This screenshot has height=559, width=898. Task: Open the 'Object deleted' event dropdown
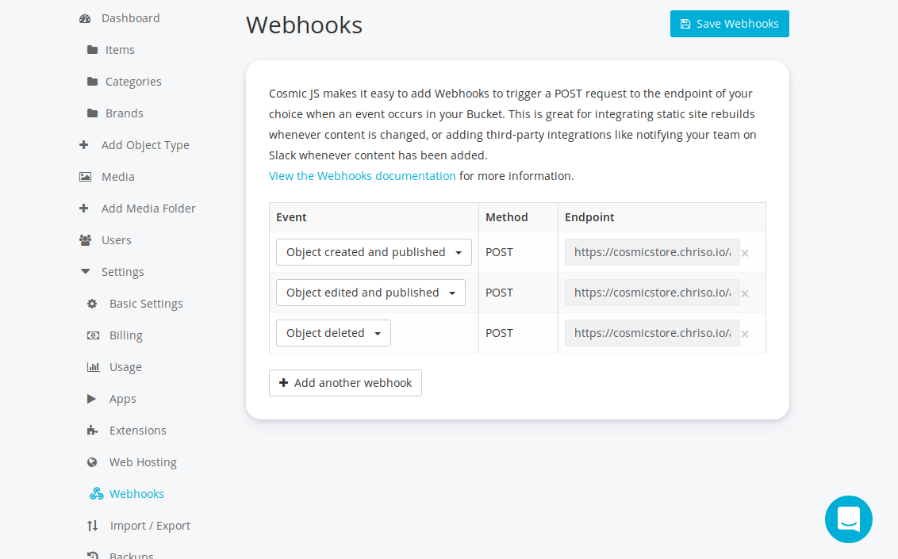333,333
